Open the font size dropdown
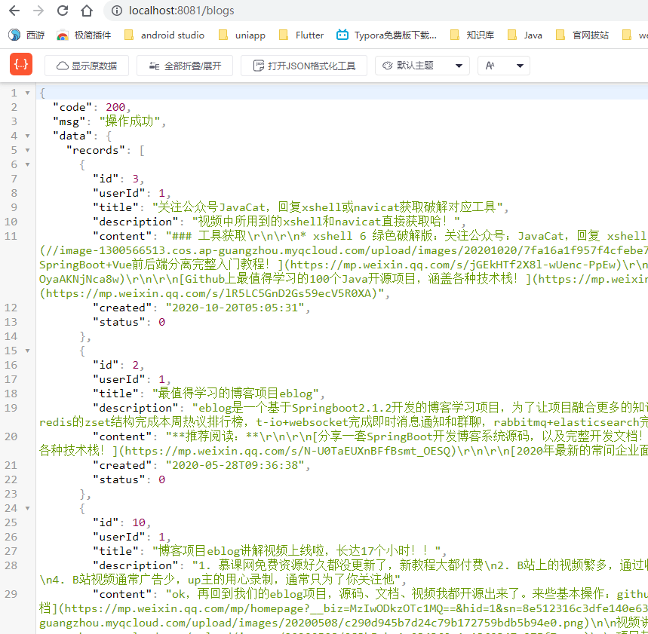648x634 pixels. tap(504, 66)
